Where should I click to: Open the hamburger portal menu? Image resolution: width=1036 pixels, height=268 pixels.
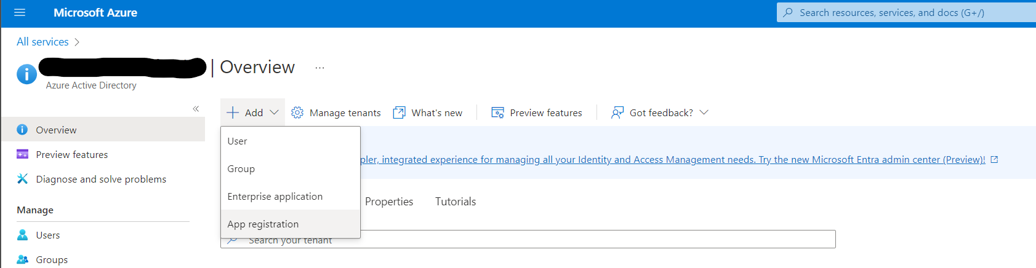(x=20, y=12)
